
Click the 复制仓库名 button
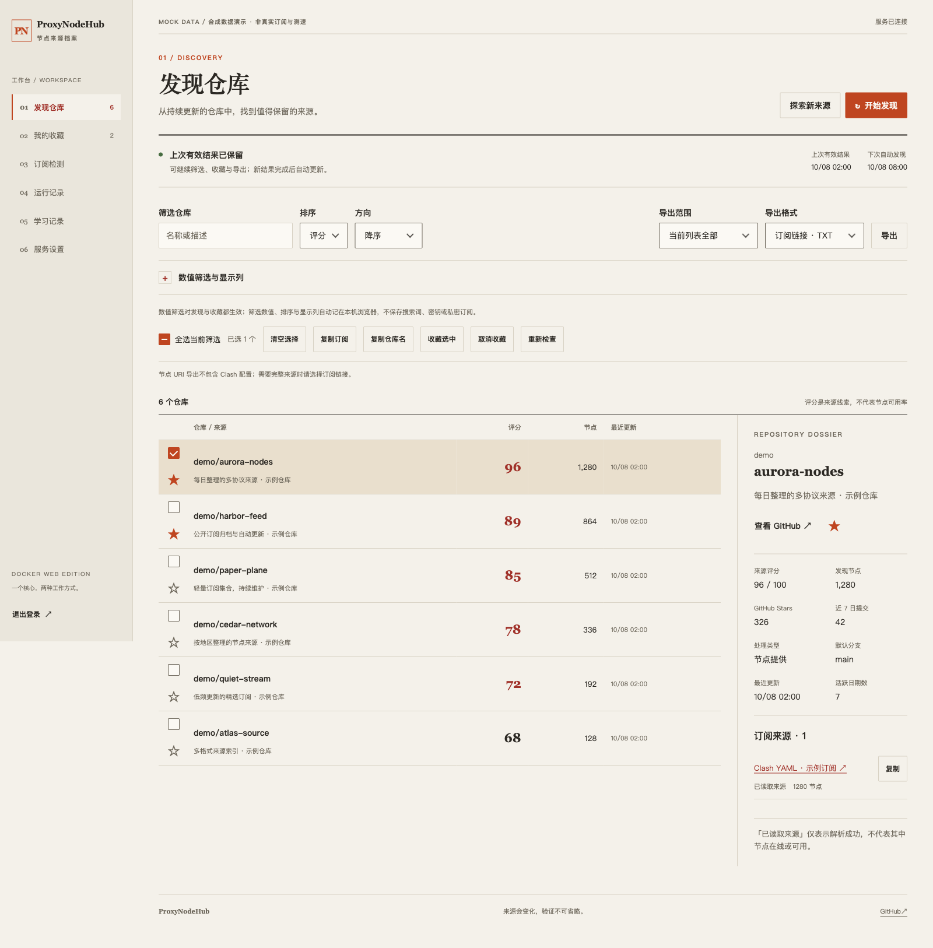pos(388,339)
